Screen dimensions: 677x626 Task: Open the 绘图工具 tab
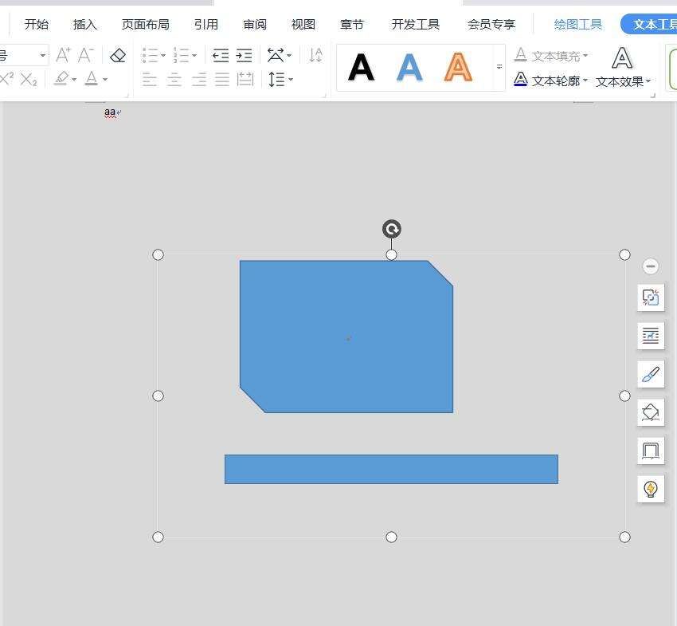pyautogui.click(x=578, y=24)
